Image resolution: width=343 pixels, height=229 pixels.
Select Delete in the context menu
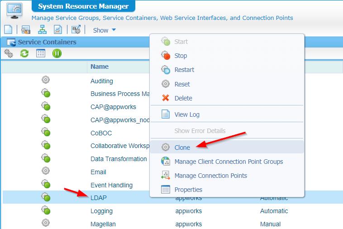coord(183,98)
